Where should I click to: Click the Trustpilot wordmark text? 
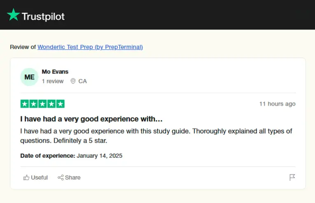point(43,17)
